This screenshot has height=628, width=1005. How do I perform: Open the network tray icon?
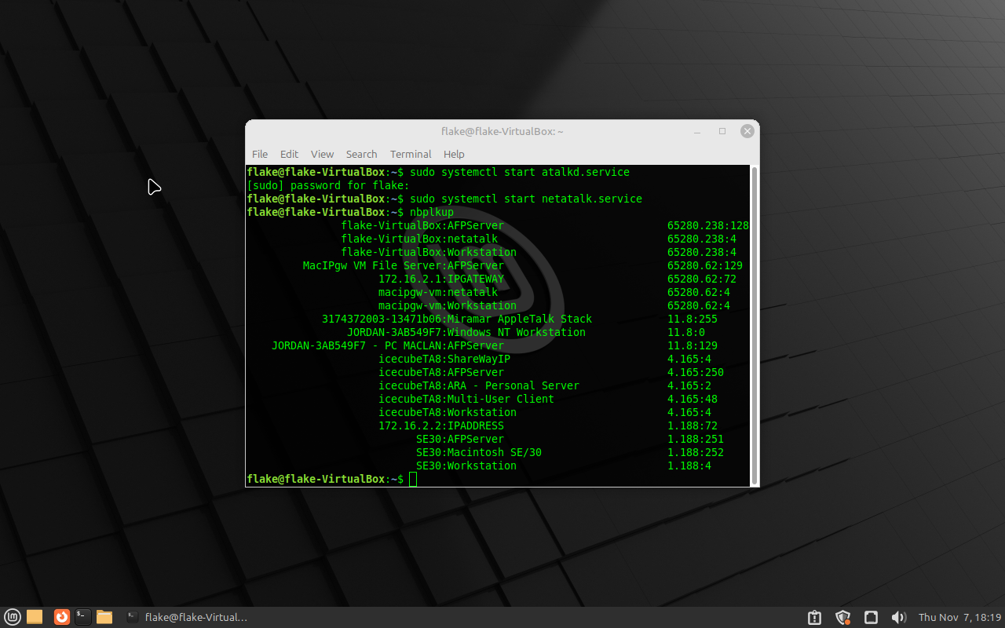pos(871,617)
